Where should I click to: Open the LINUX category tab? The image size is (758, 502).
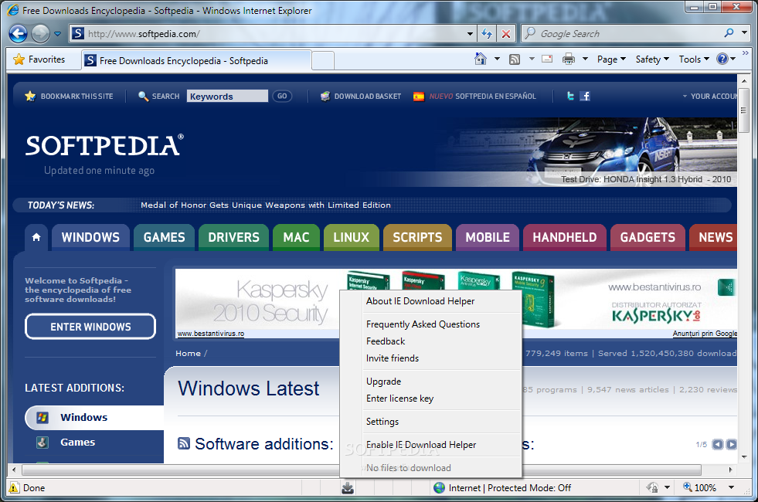351,237
